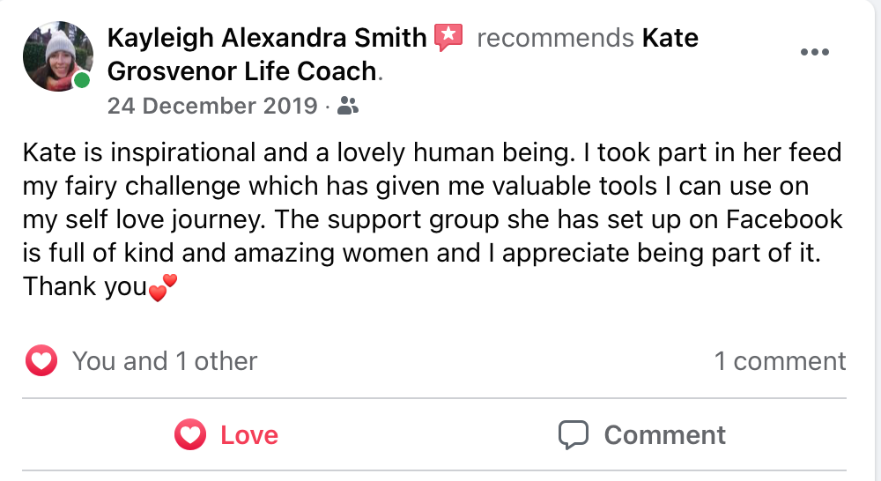Click the speech bubble Comment icon
The image size is (881, 481).
click(x=573, y=435)
